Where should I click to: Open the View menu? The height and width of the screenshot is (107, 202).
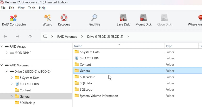21,8
